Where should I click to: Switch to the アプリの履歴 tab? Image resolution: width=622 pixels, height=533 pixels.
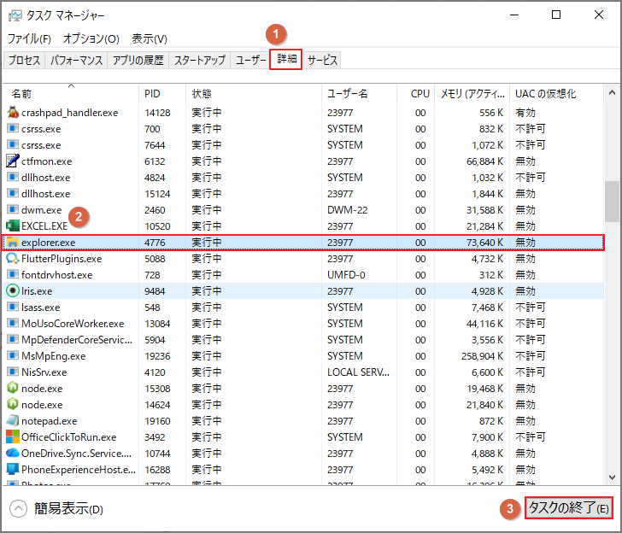click(x=138, y=61)
